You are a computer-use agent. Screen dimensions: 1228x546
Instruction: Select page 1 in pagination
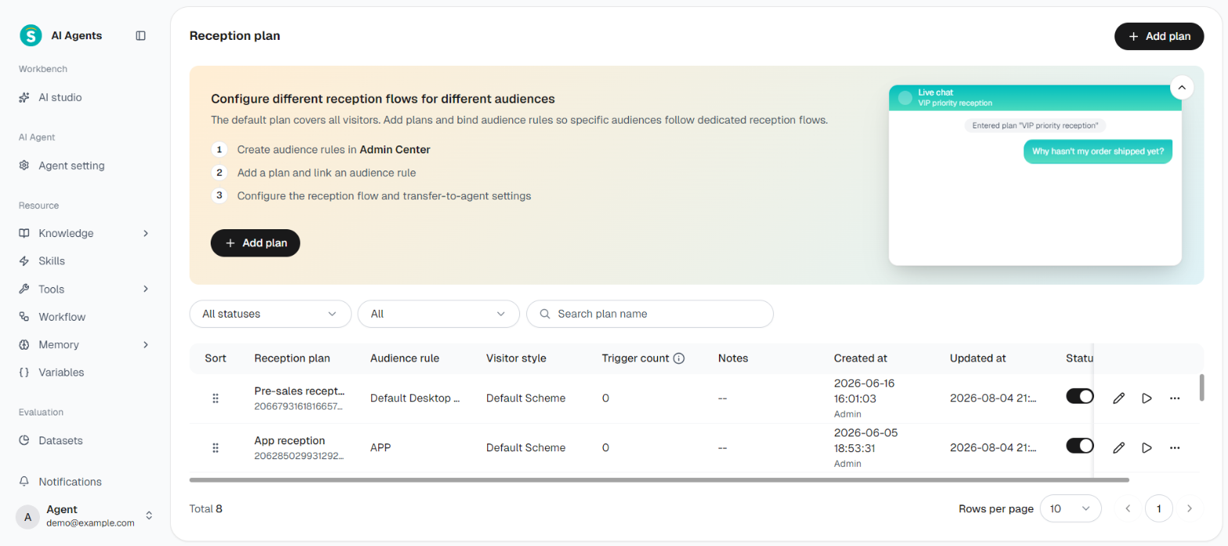click(x=1158, y=508)
